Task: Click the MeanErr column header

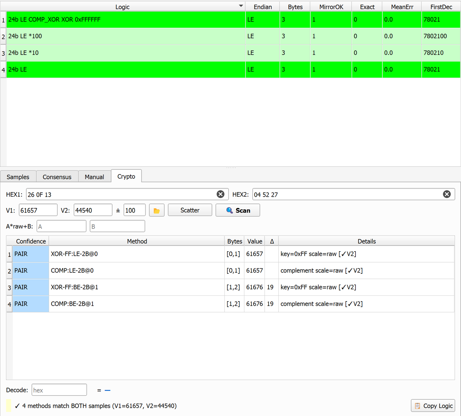Action: [402, 7]
